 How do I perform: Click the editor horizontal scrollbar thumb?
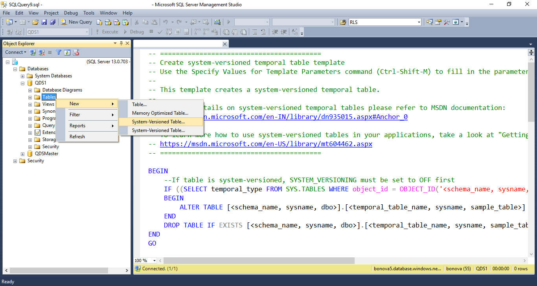click(x=259, y=260)
